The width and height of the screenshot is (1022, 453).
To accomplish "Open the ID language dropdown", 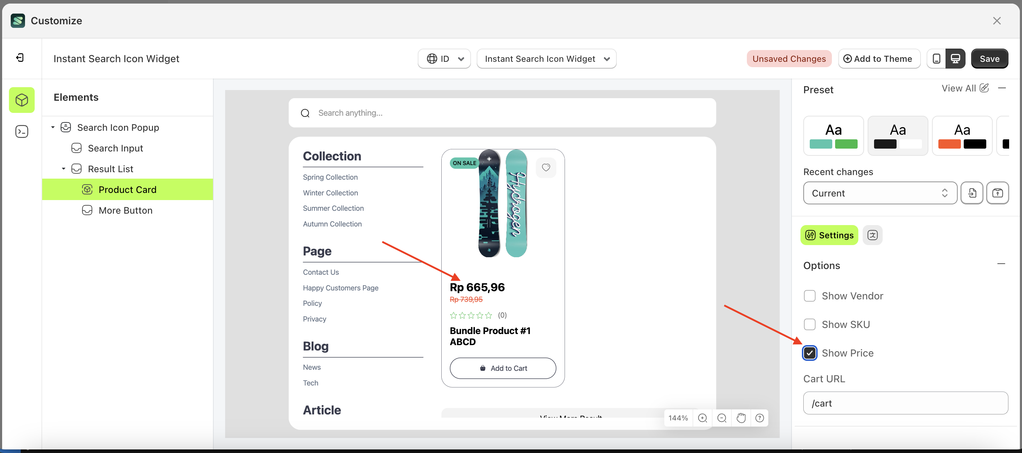I will click(444, 58).
